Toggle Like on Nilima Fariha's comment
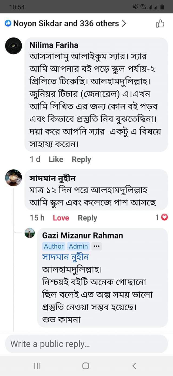Viewport: 173px width, 376px height. [x=56, y=159]
